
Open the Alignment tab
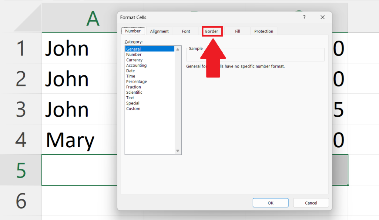[159, 31]
